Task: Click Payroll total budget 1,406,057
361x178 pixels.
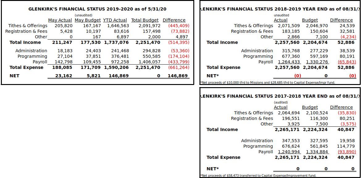Action: [x=149, y=62]
